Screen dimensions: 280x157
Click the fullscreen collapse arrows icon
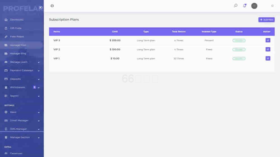point(52,6)
